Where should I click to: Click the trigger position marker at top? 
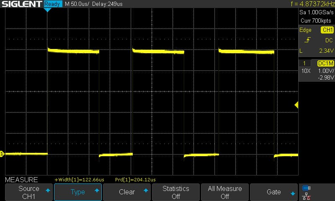click(x=47, y=10)
